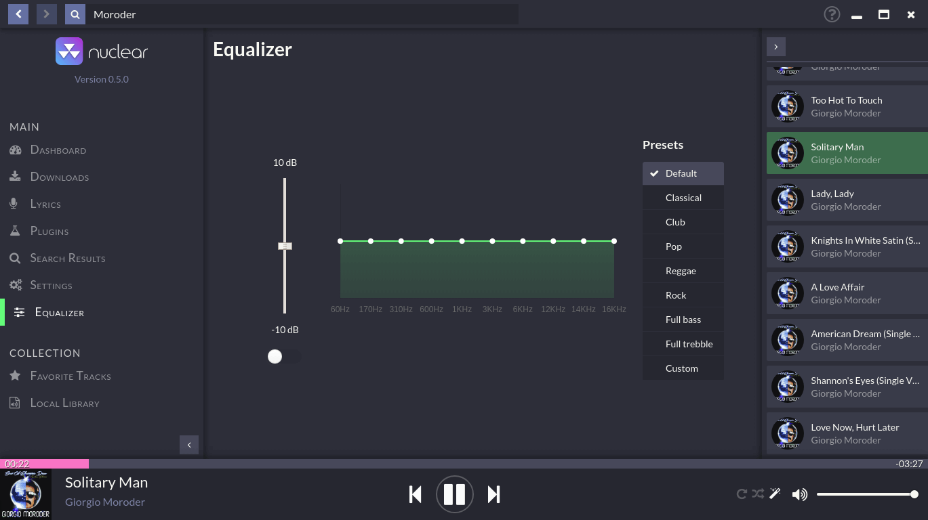Go forward with the right arrow button
Screen dimensions: 928x520
[x=47, y=14]
